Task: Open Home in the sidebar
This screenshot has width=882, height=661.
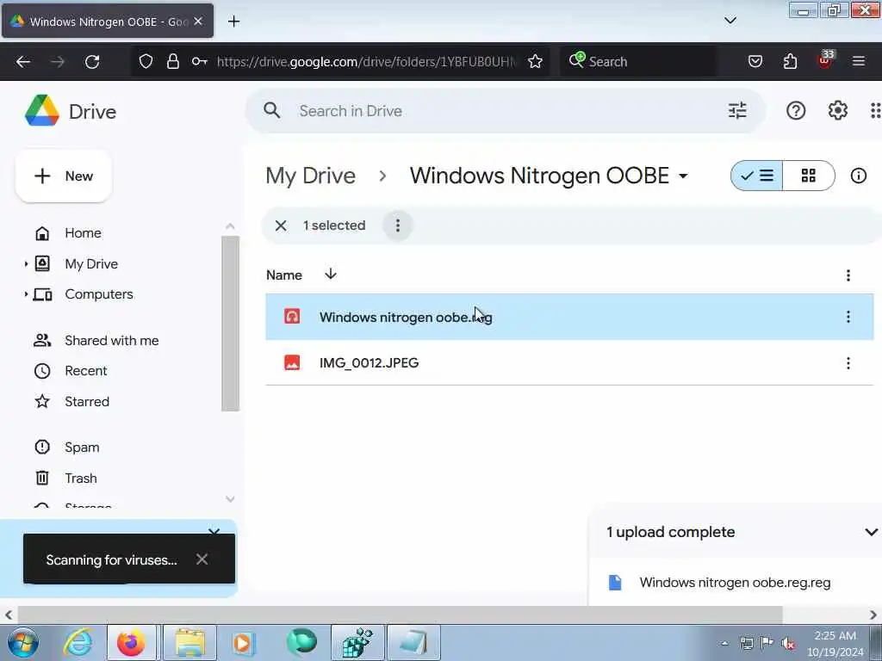Action: click(x=83, y=232)
